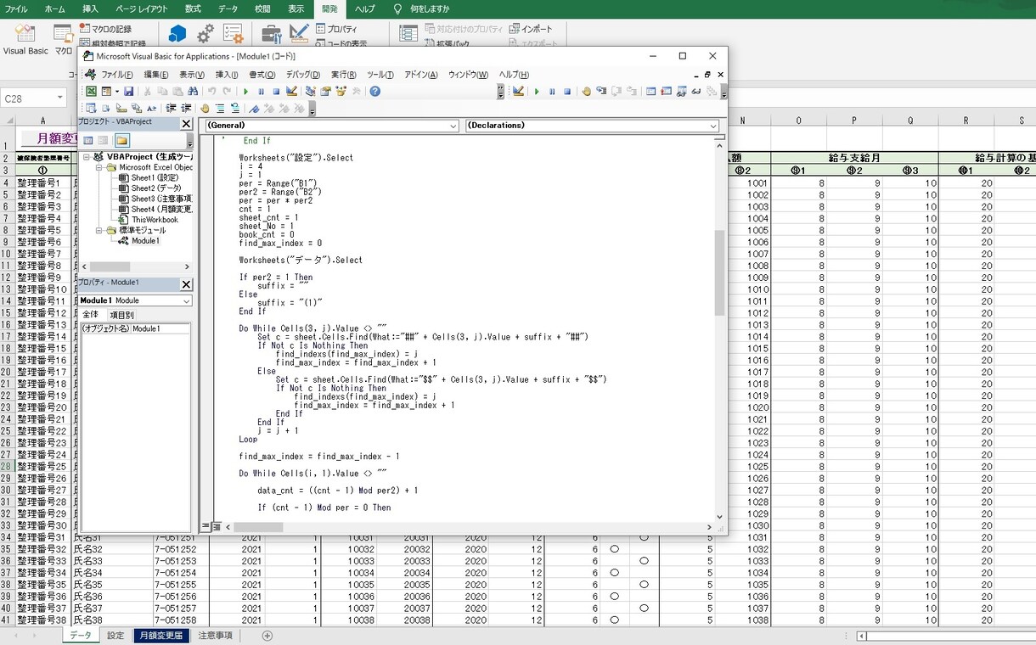Click the Outdent icon in the Edit toolbar
This screenshot has width=1036, height=645.
[x=186, y=108]
